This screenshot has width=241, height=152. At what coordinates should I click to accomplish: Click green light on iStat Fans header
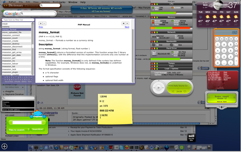pos(157,66)
